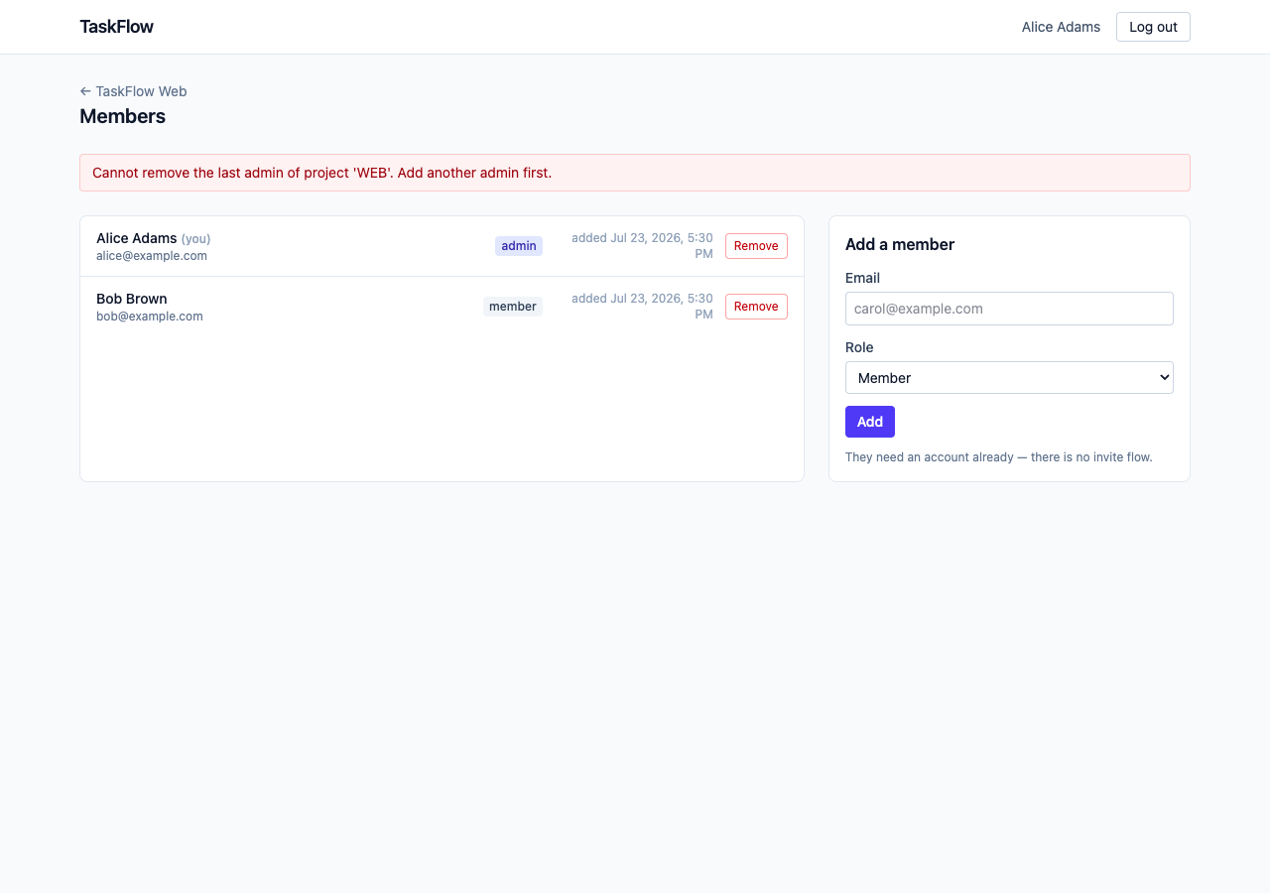Click the Add button
This screenshot has height=893, width=1270.
click(x=870, y=422)
